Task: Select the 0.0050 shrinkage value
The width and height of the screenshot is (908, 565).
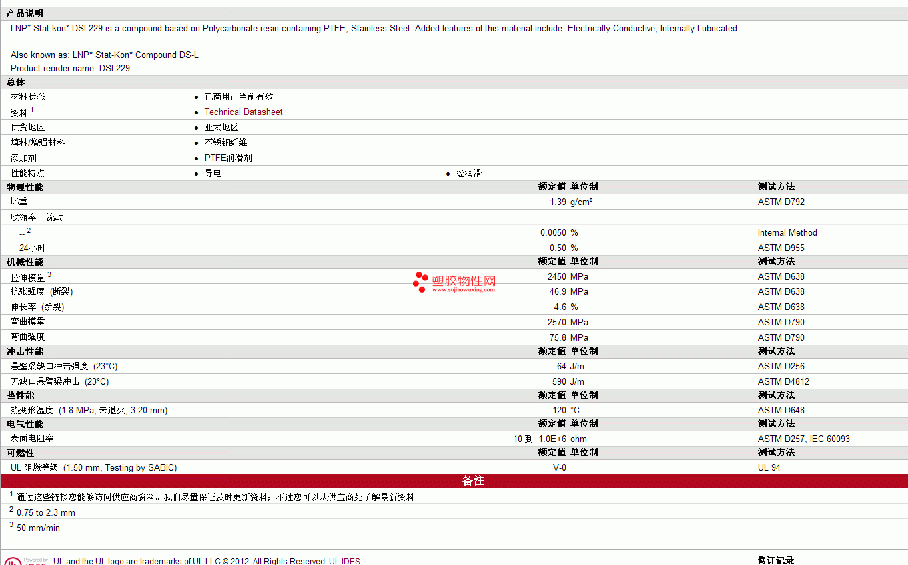Action: point(553,233)
